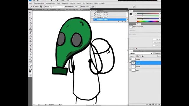Select the Rectangular Marquee tool
Viewport: 189px width, 106px height.
(30, 15)
